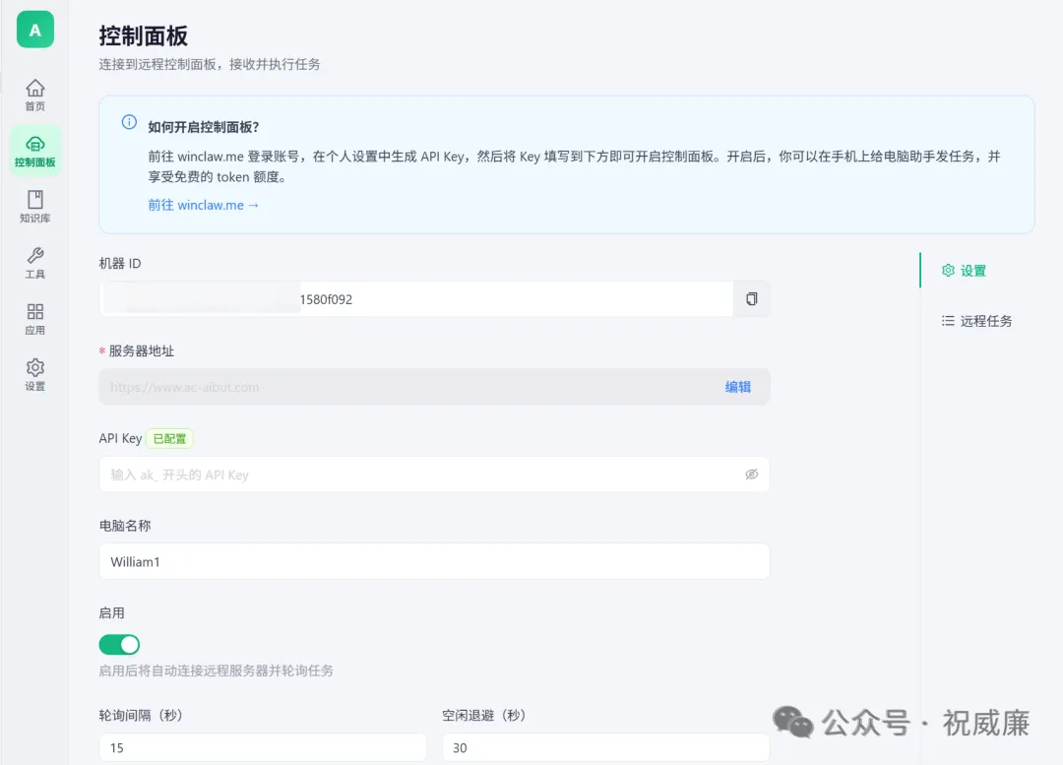Click the info icon in the help banner
Screen dimensions: 1063x765
[x=129, y=122]
